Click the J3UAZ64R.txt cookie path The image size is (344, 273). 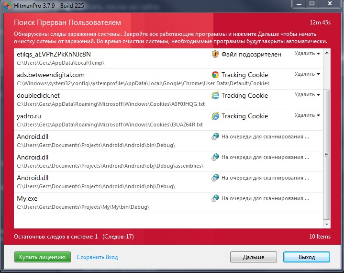(x=110, y=125)
